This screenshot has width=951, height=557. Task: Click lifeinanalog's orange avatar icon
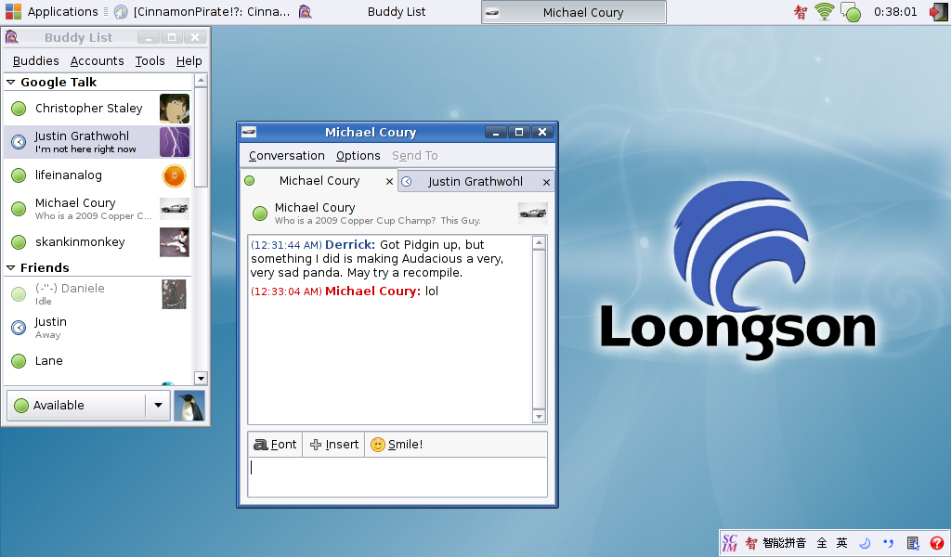click(x=175, y=175)
